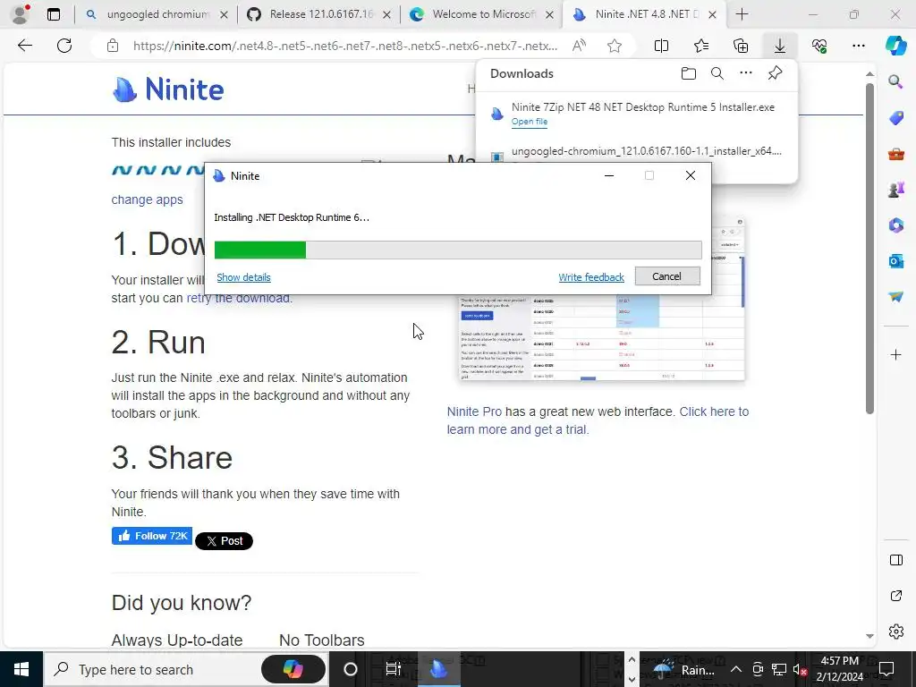This screenshot has height=687, width=916.
Task: Open the profile avatar menu
Action: (21, 14)
